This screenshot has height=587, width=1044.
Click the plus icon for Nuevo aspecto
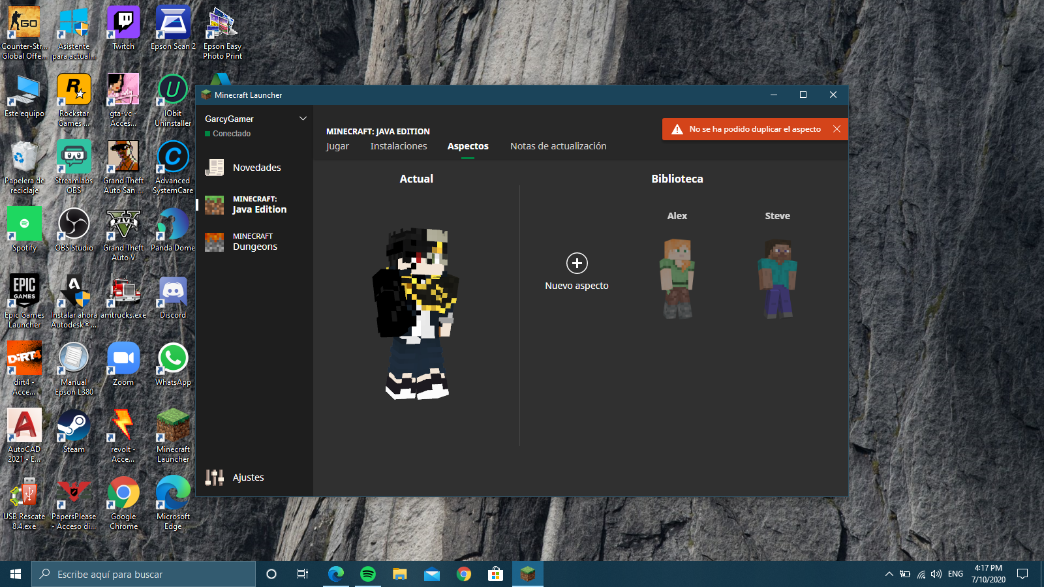click(577, 263)
